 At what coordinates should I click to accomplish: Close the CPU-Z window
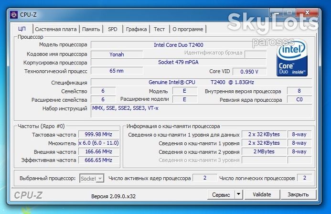coord(308,13)
